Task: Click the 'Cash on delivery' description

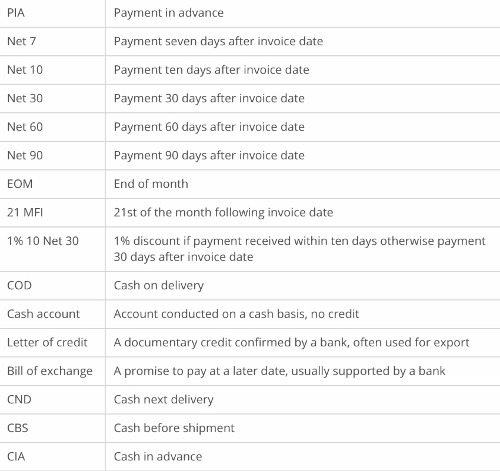Action: click(158, 286)
